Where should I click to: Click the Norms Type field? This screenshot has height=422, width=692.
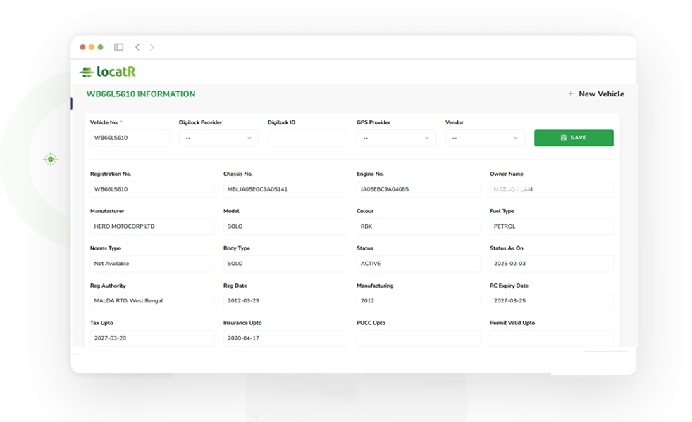tap(152, 264)
